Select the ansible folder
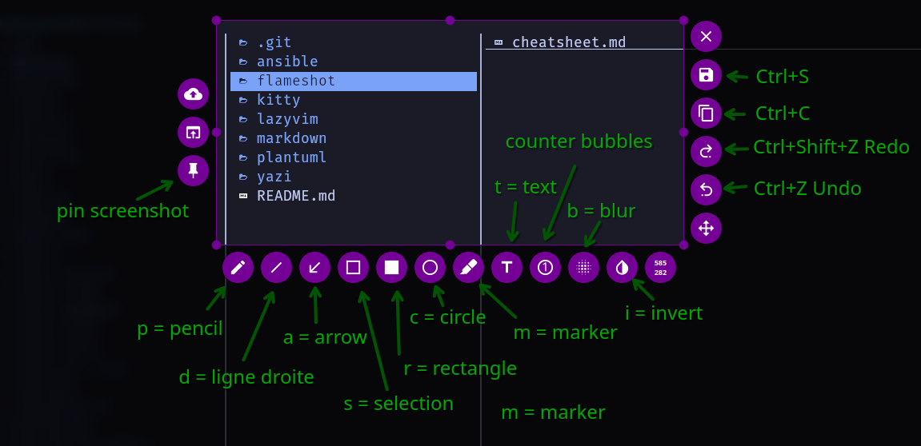 354,62
